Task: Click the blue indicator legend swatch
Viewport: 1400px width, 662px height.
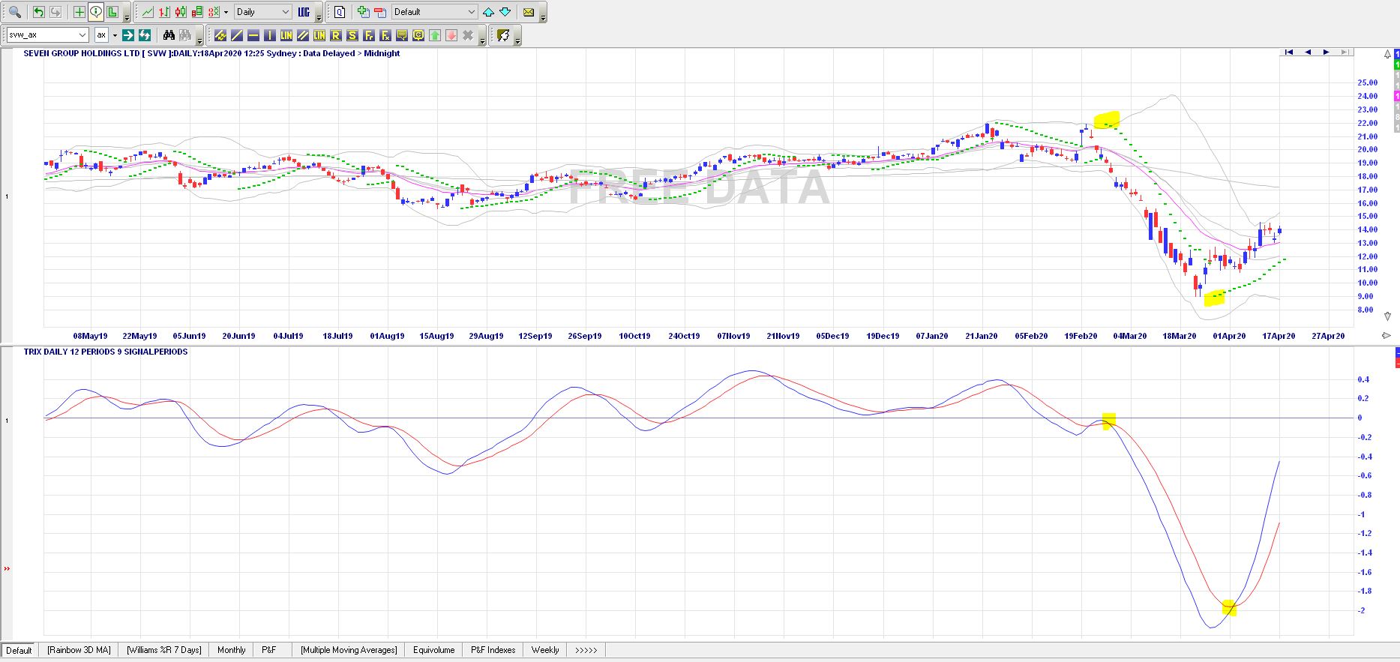Action: pyautogui.click(x=1397, y=54)
